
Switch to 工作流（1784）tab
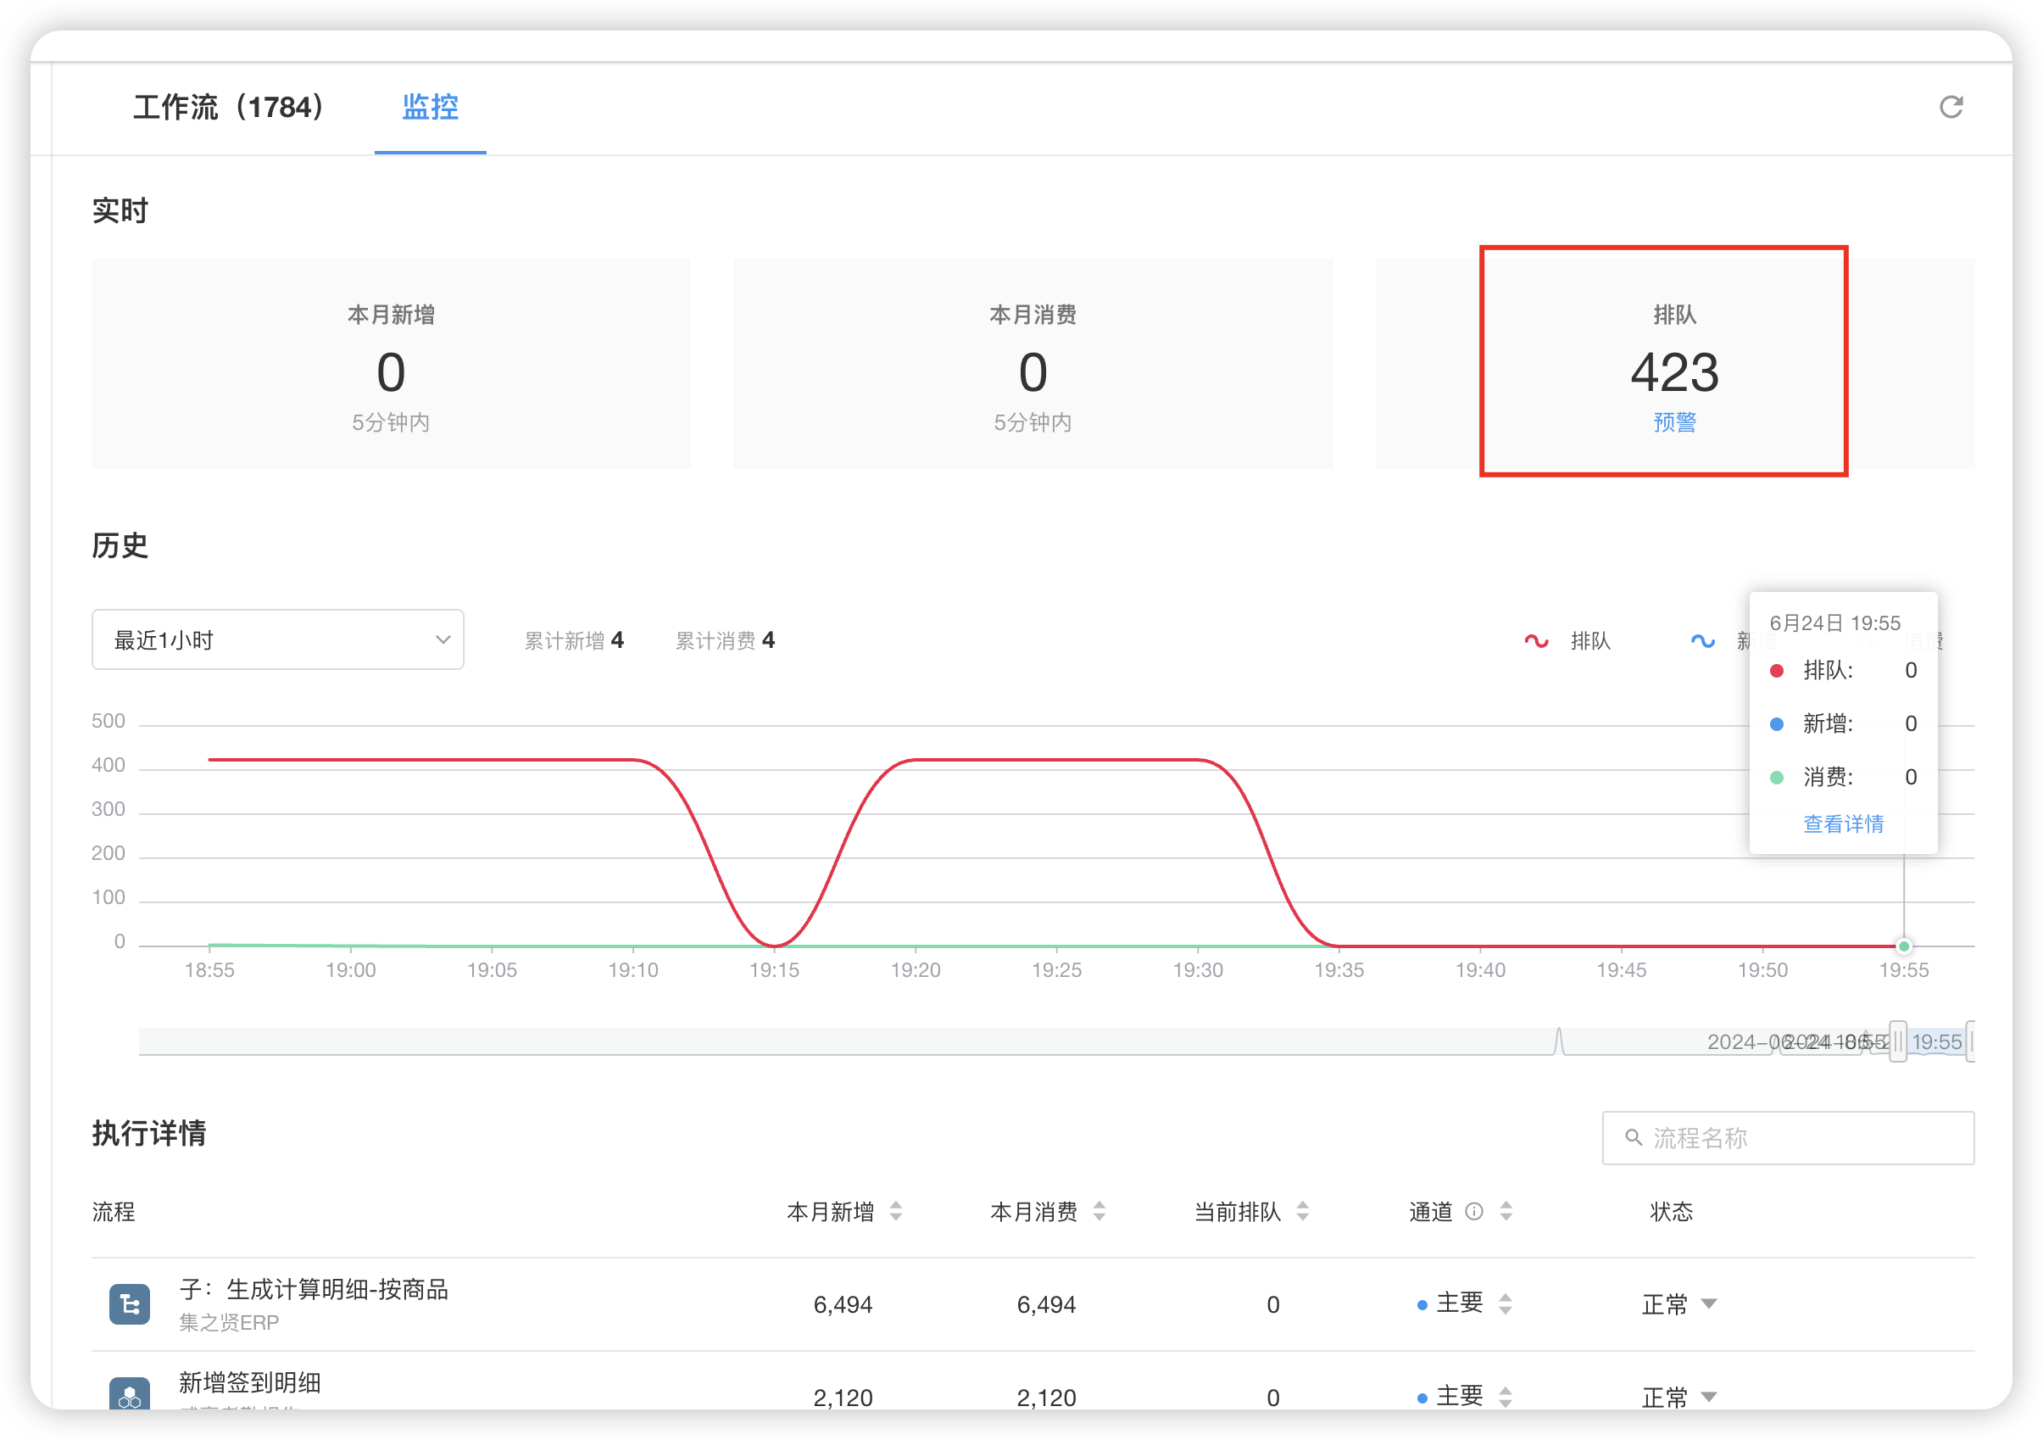click(229, 108)
